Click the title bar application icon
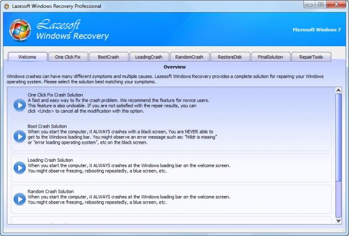Screen dimensions: 349x236 pyautogui.click(x=7, y=6)
